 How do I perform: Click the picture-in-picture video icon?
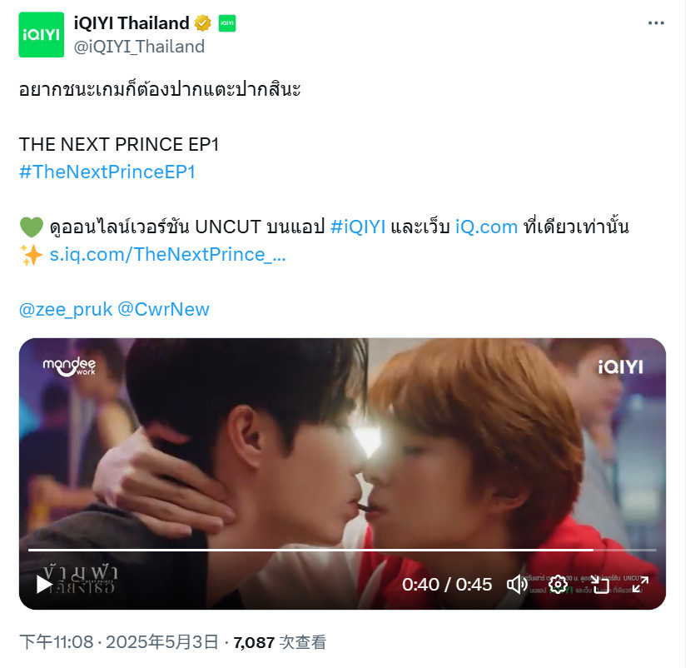[x=600, y=585]
